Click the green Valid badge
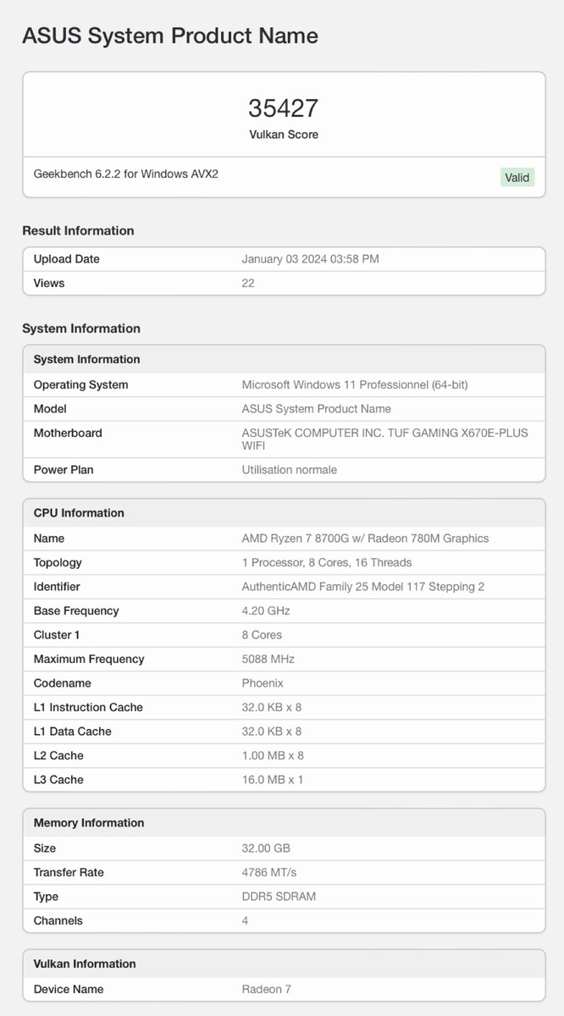Screen dimensions: 564x1016 click(517, 178)
